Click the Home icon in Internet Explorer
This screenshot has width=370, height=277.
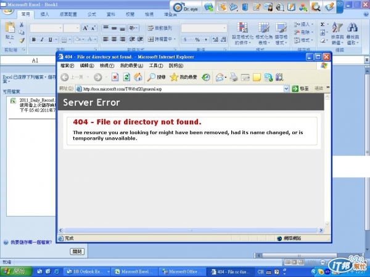pos(138,77)
